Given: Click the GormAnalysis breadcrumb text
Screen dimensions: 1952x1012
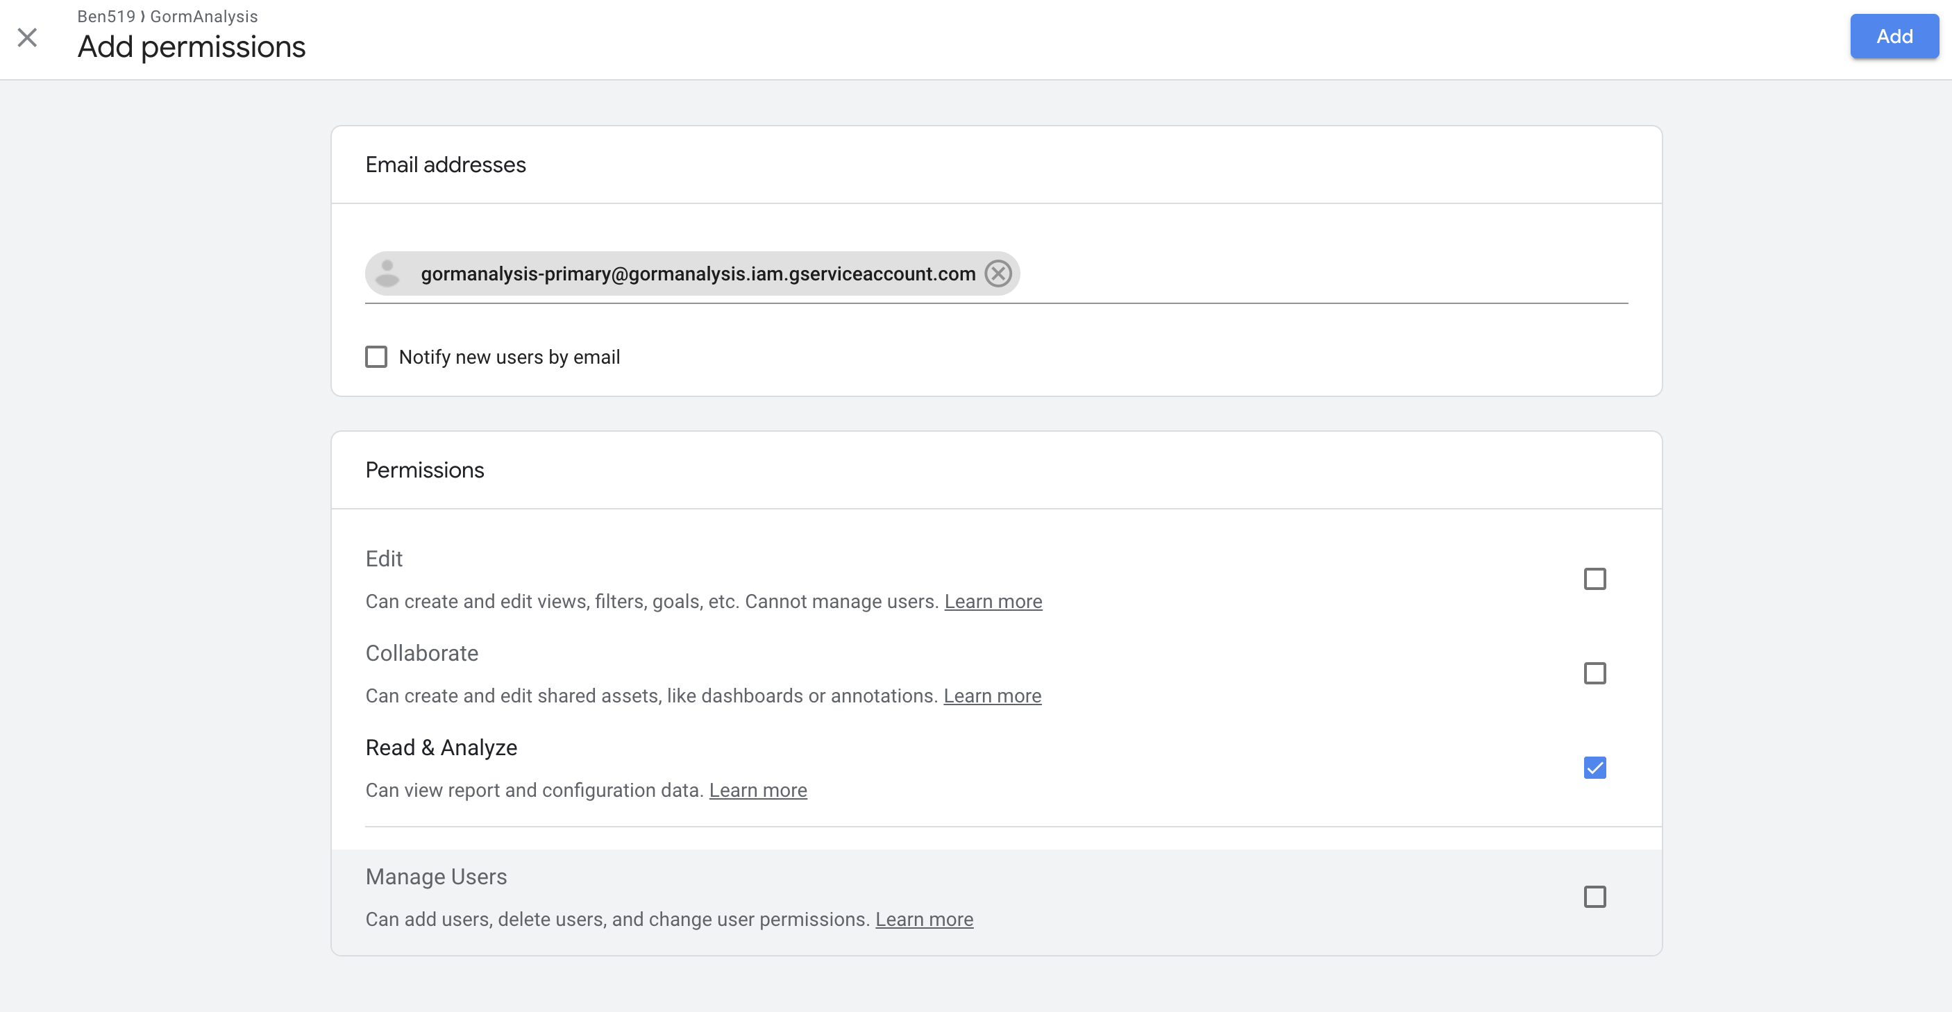Looking at the screenshot, I should click(x=204, y=16).
